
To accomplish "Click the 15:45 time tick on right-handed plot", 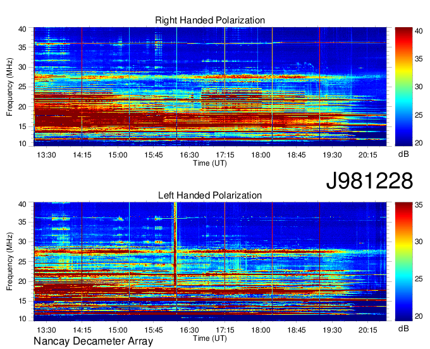I will (x=154, y=155).
